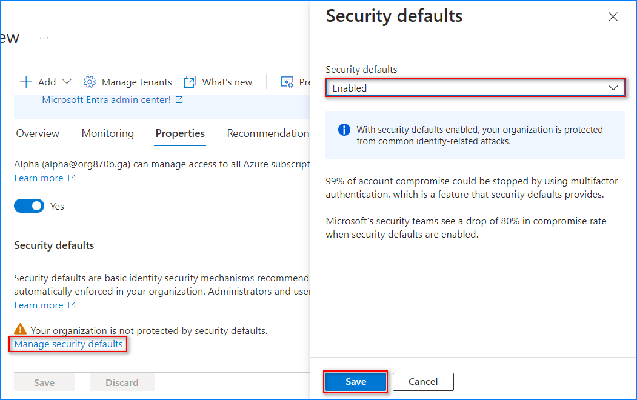Toggle the Yes access management switch
The width and height of the screenshot is (637, 400).
tap(29, 206)
